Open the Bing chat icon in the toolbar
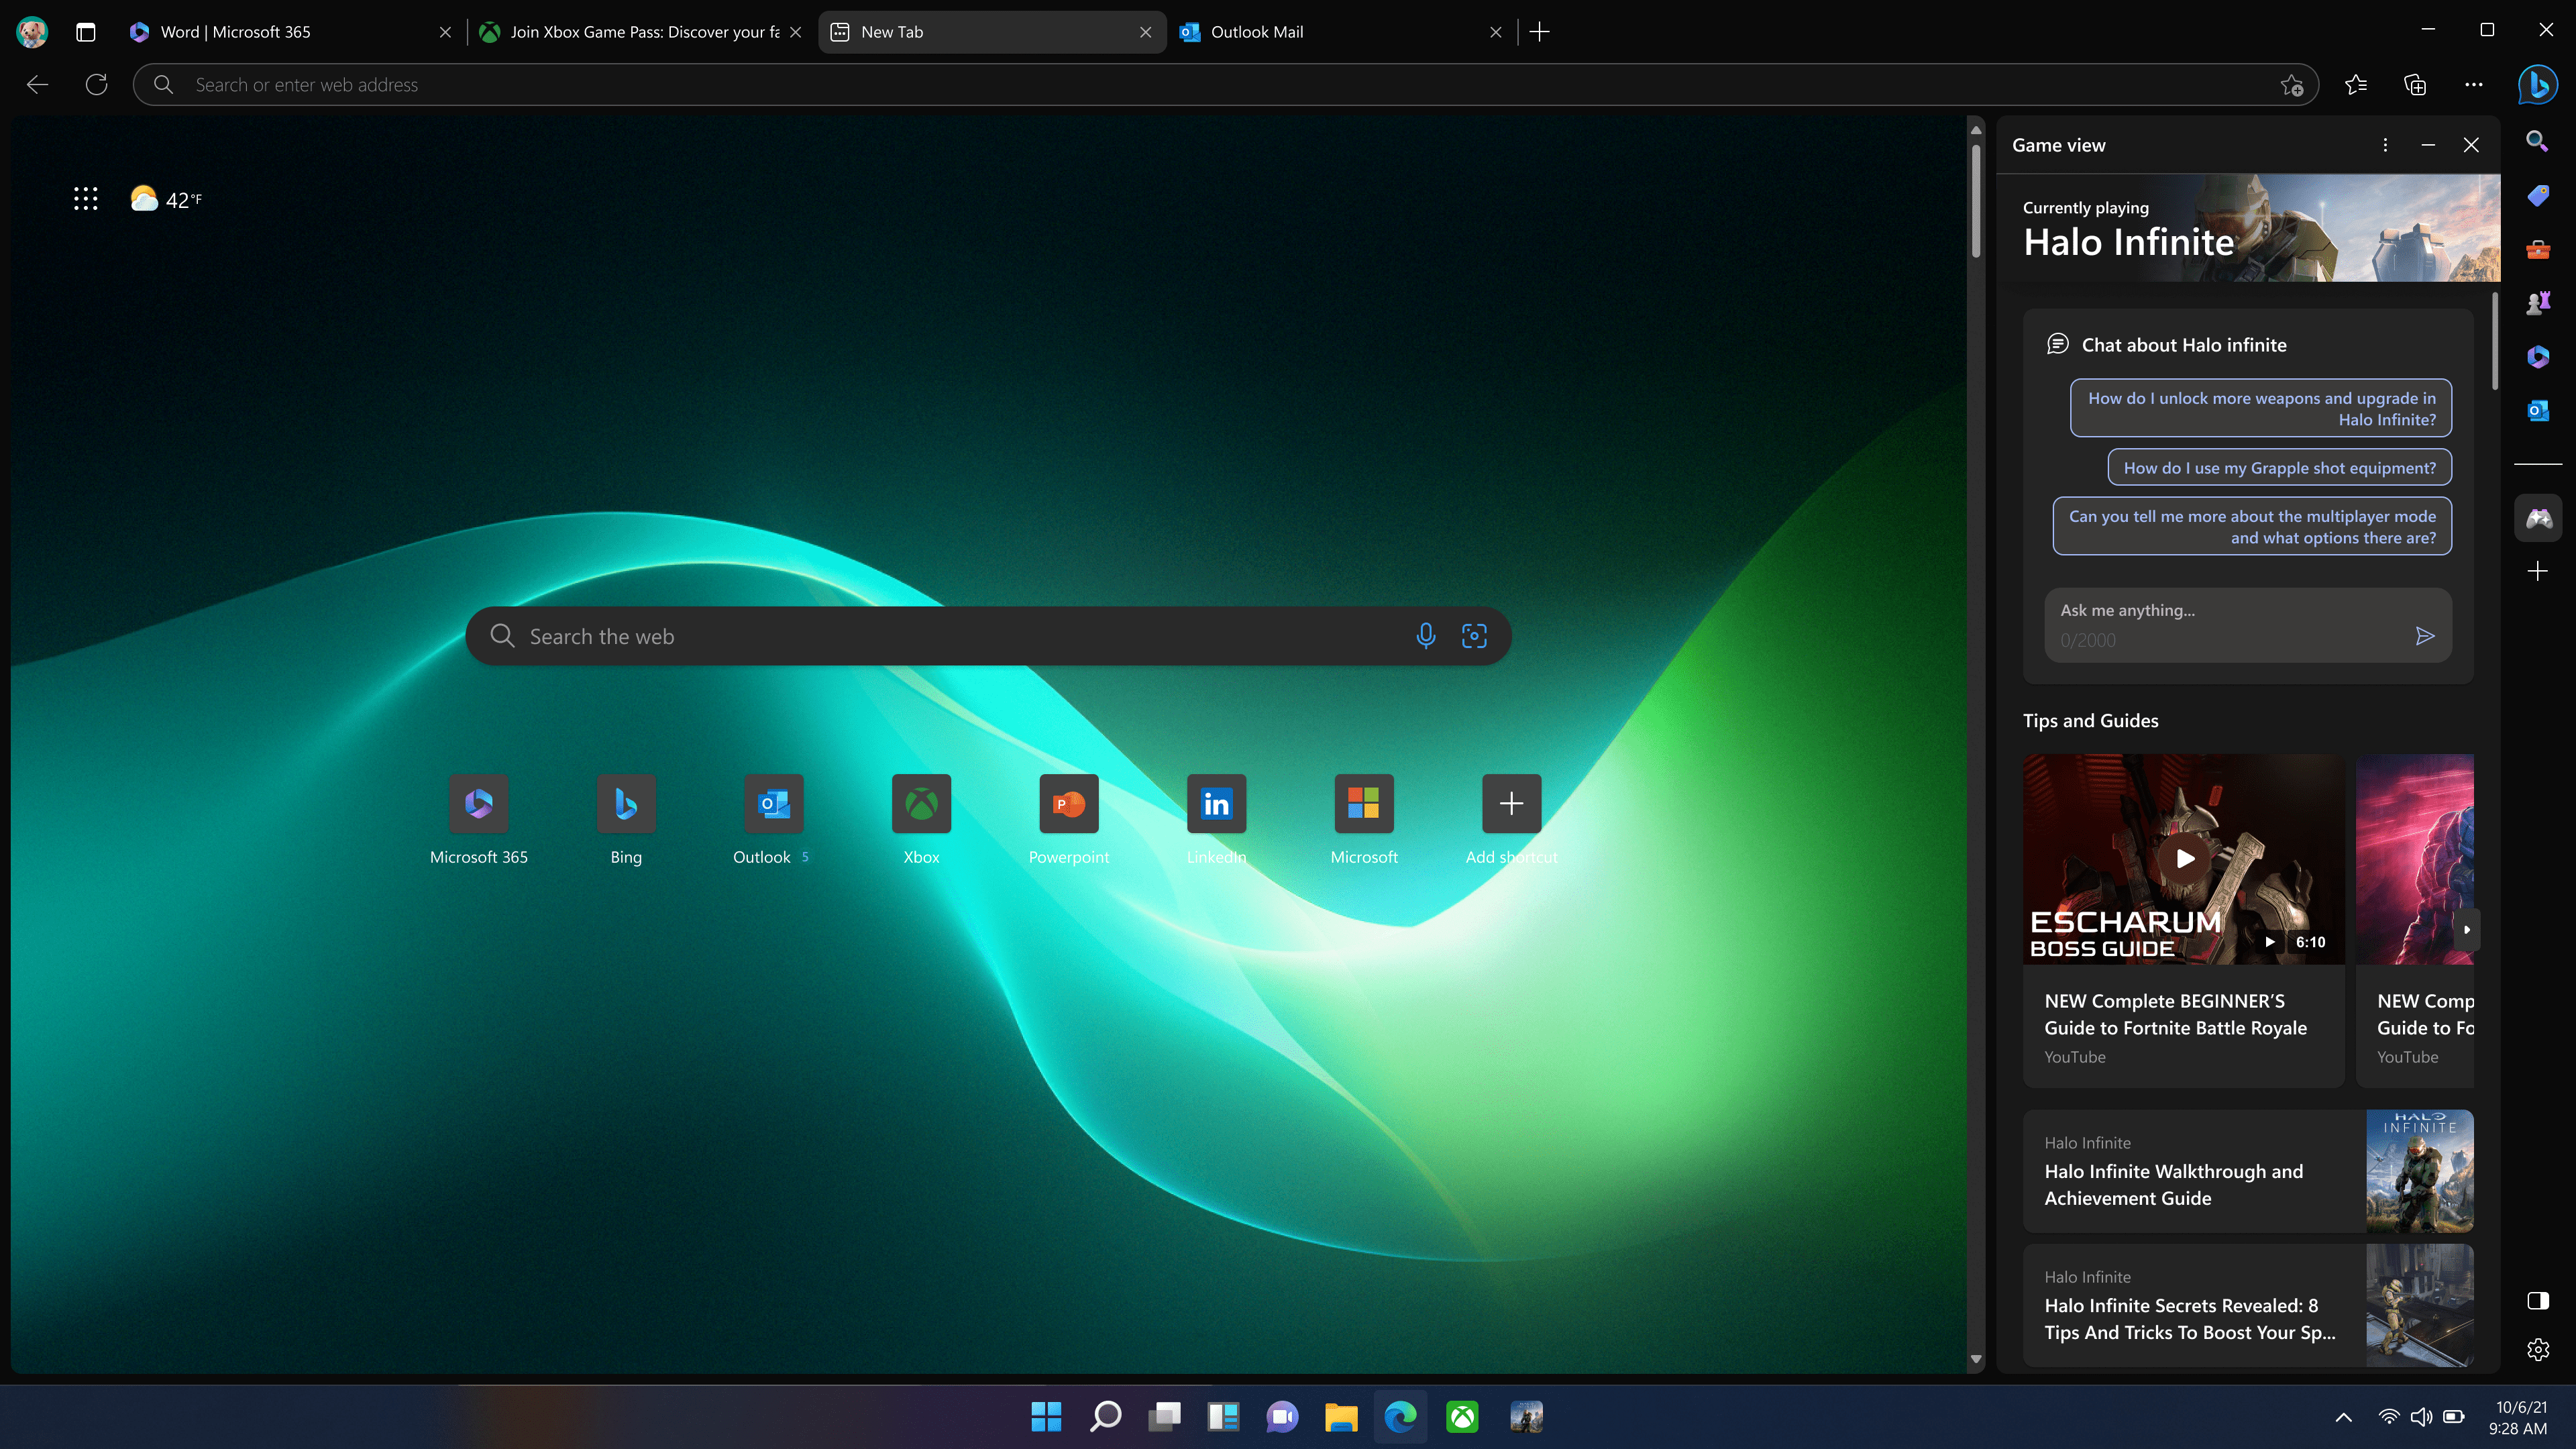The width and height of the screenshot is (2576, 1449). 2537,85
